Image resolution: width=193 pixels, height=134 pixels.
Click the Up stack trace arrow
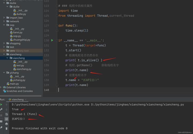[6, 105]
